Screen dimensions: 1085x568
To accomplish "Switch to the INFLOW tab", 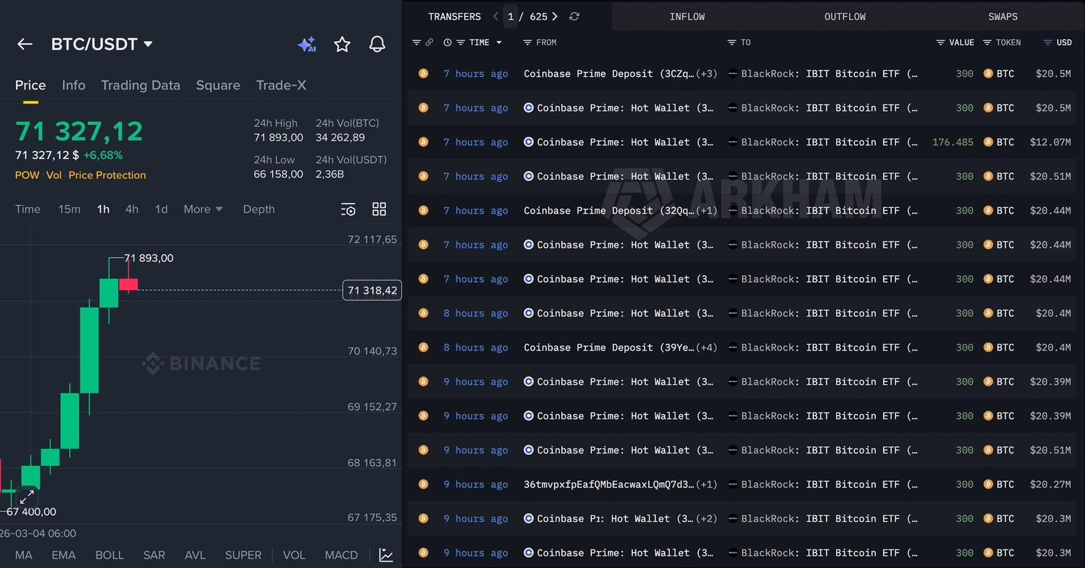I will (687, 16).
